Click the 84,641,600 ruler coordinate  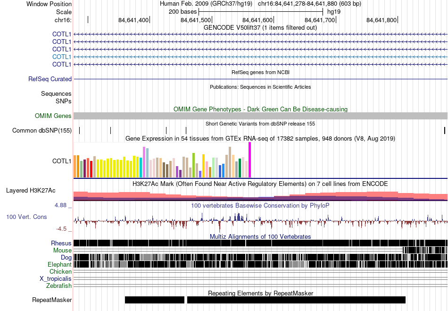click(257, 20)
